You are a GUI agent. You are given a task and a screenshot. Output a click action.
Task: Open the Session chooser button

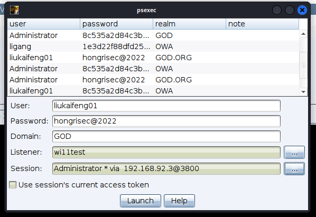(294, 168)
